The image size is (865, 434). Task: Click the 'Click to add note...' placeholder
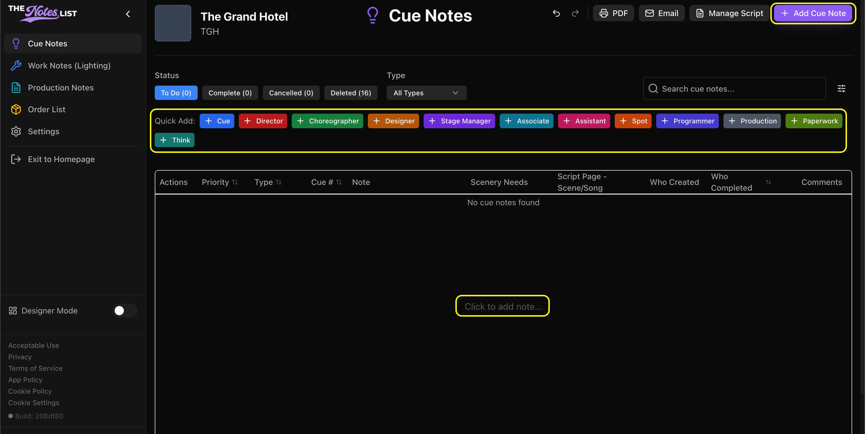(503, 306)
